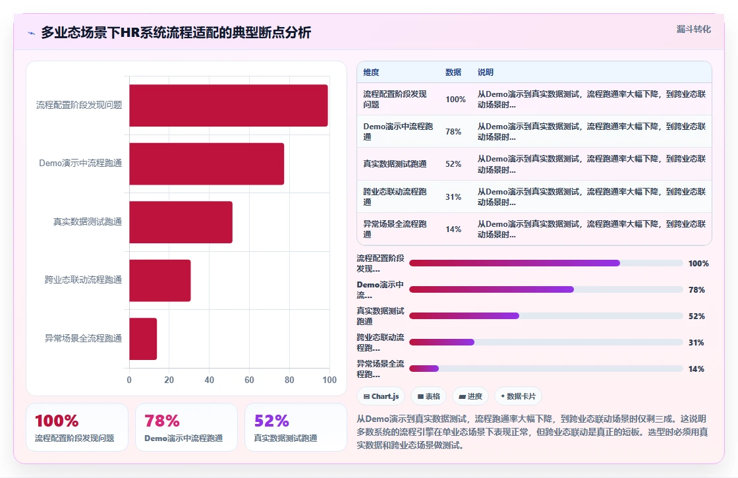Select the 数据卡片 tag

click(x=518, y=396)
